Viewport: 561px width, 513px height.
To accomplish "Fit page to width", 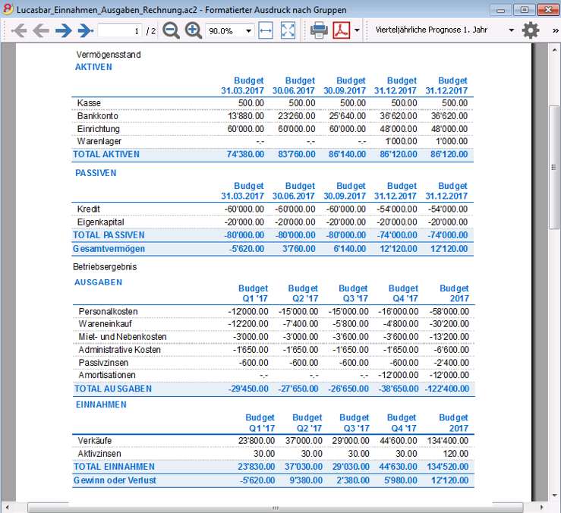I will tap(265, 30).
